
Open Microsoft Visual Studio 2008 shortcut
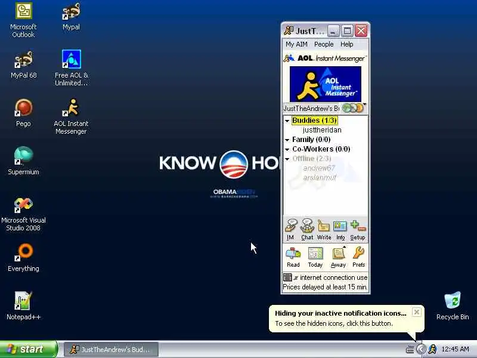(23, 214)
